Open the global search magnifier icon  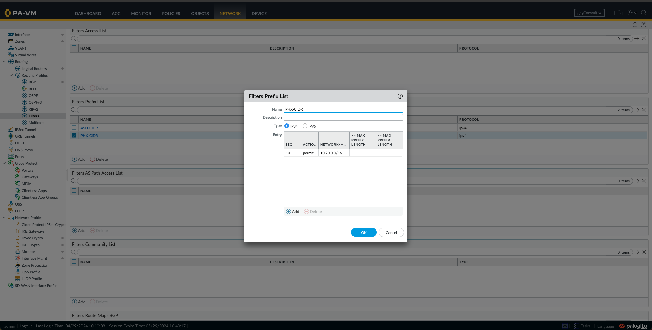tap(644, 13)
